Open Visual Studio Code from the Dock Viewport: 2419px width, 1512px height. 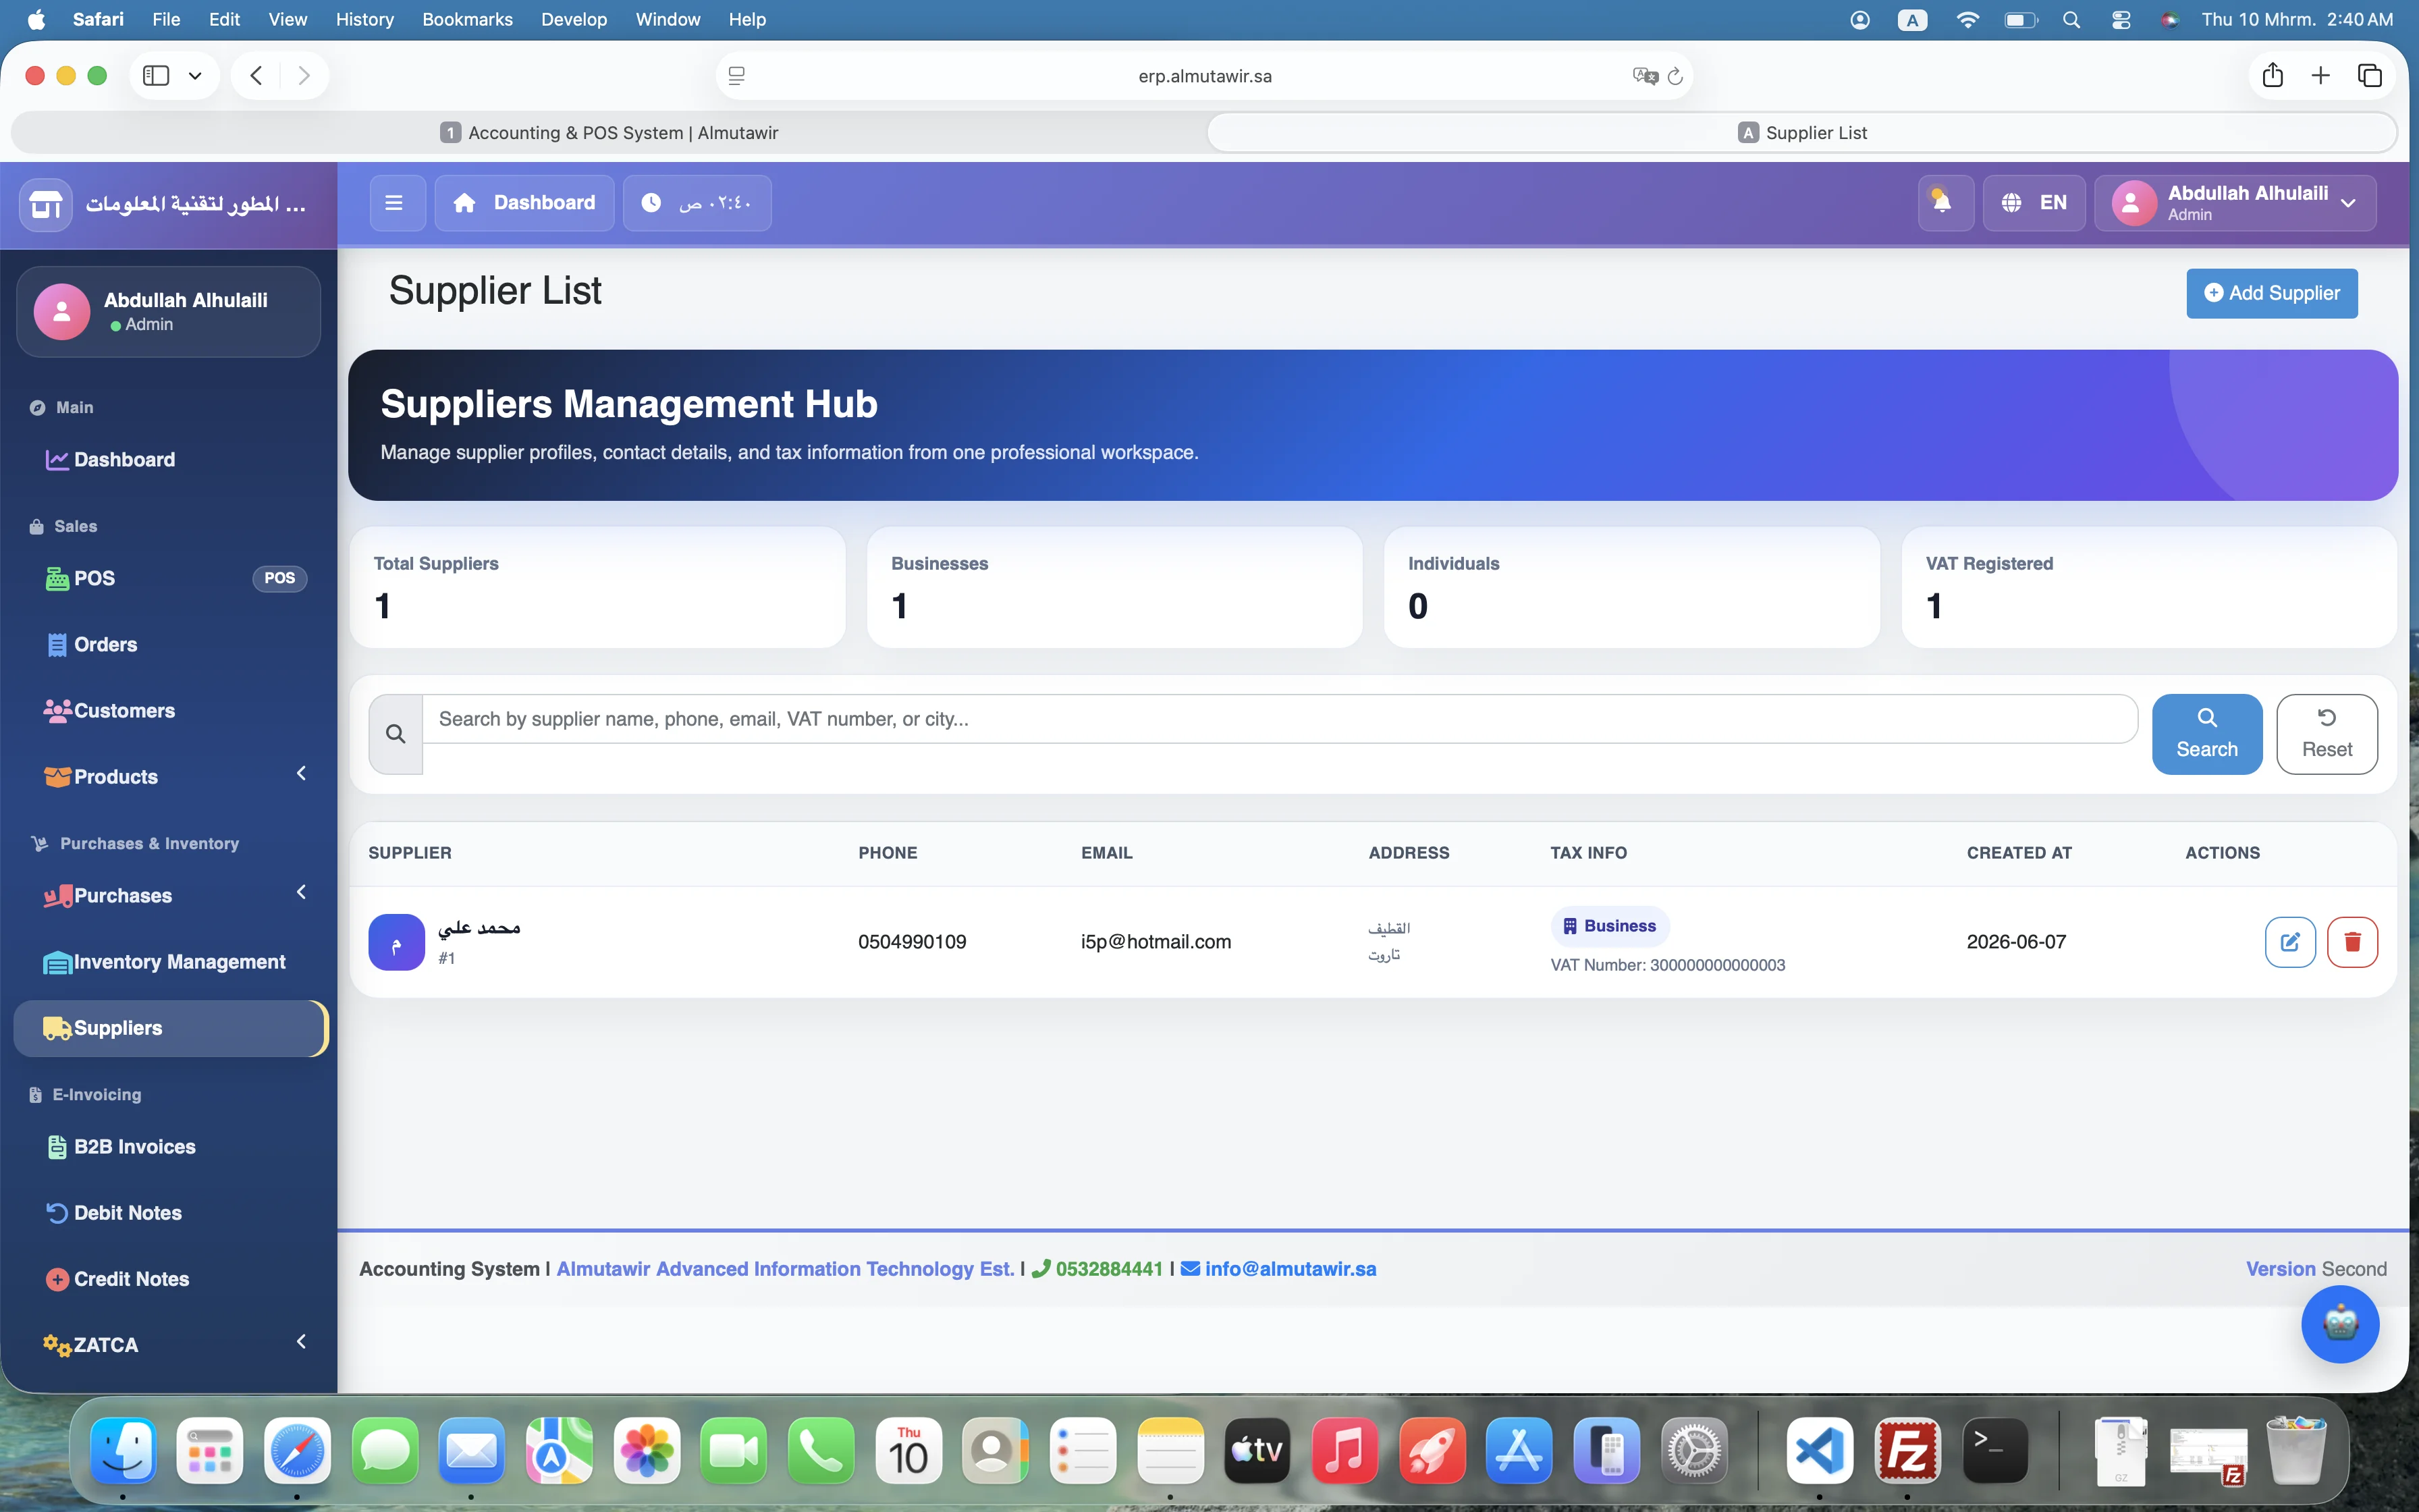pyautogui.click(x=1819, y=1450)
